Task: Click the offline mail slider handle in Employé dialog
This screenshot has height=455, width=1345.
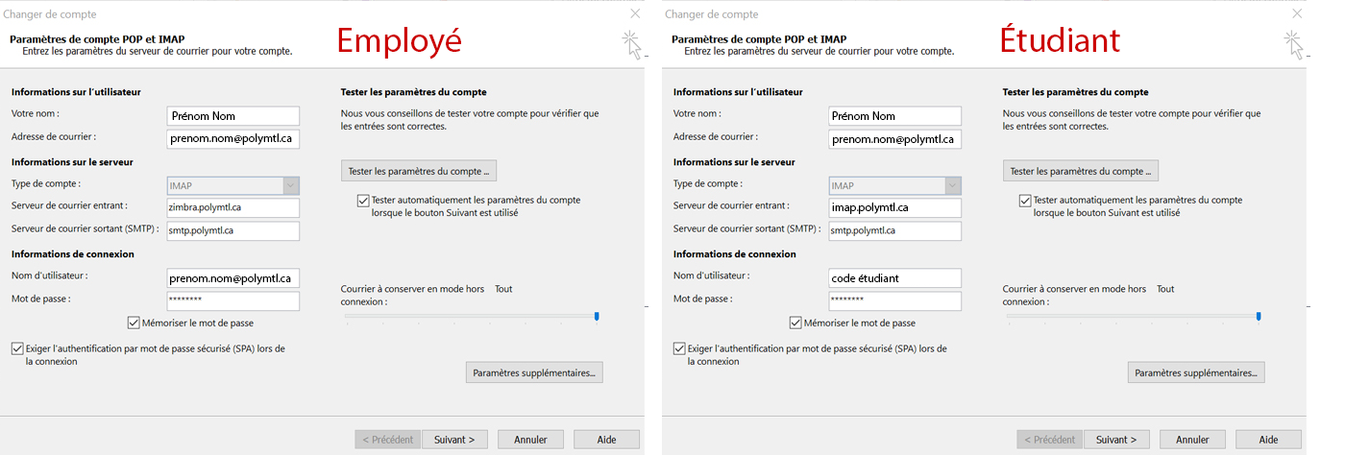Action: point(597,316)
